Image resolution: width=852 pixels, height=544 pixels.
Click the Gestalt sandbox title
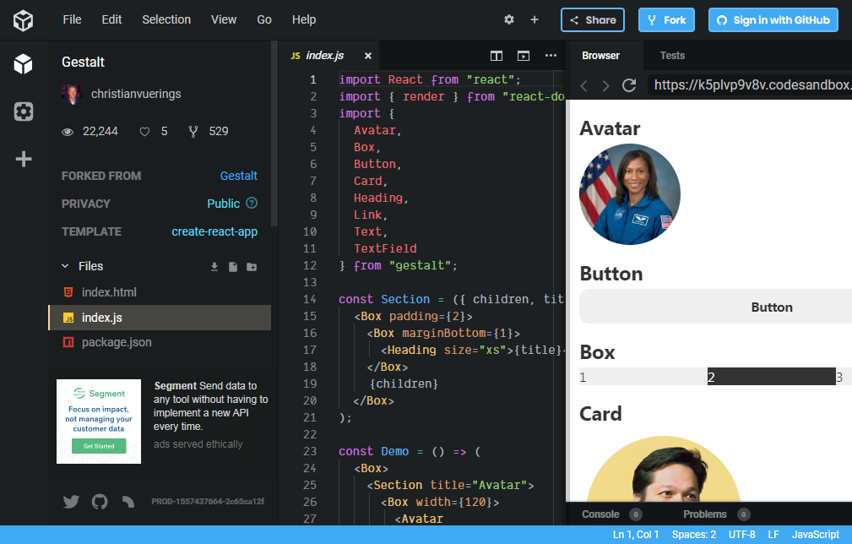[x=83, y=62]
